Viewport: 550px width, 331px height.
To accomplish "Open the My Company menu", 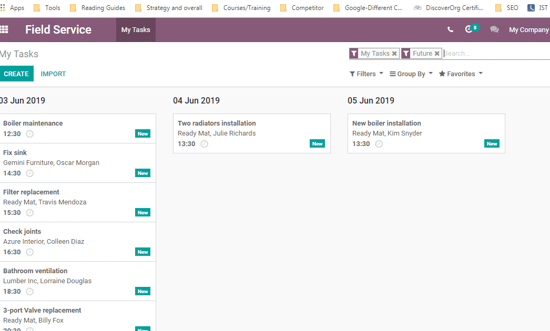I will 529,30.
